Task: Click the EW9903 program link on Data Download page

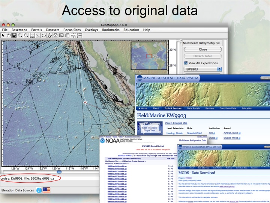Action: pos(189,178)
